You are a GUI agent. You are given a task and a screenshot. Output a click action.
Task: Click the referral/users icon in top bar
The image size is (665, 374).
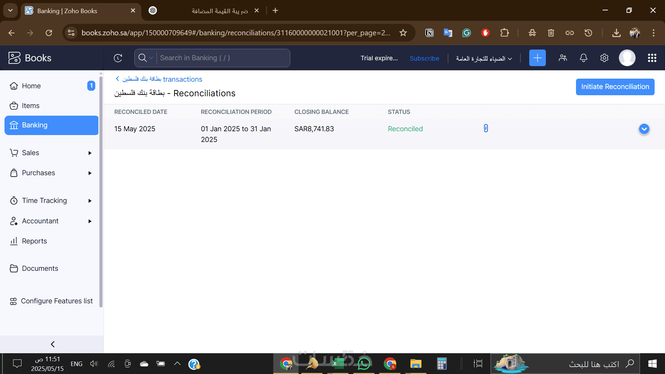click(x=562, y=58)
